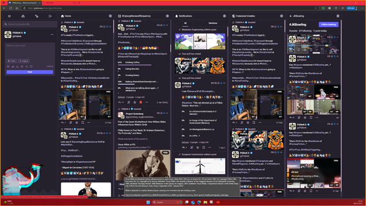
Task: Collapse the Home UpsettingRoyalMarines post chevron
Action: pos(110,133)
